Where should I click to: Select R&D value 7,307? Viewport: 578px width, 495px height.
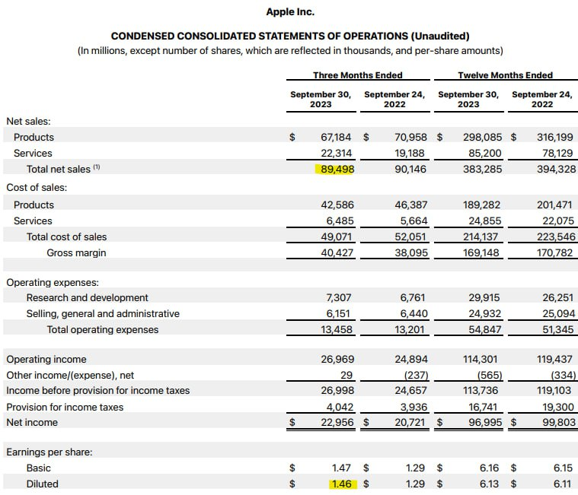pos(339,297)
